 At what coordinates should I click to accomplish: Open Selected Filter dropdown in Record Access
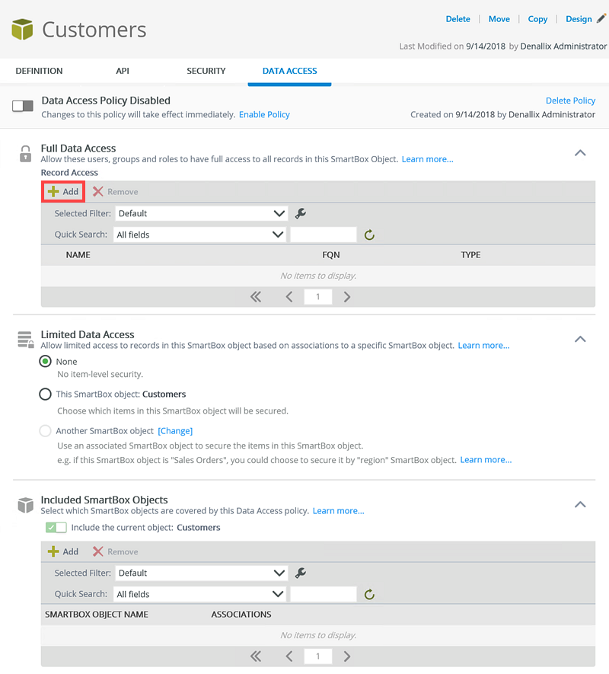[x=201, y=213]
